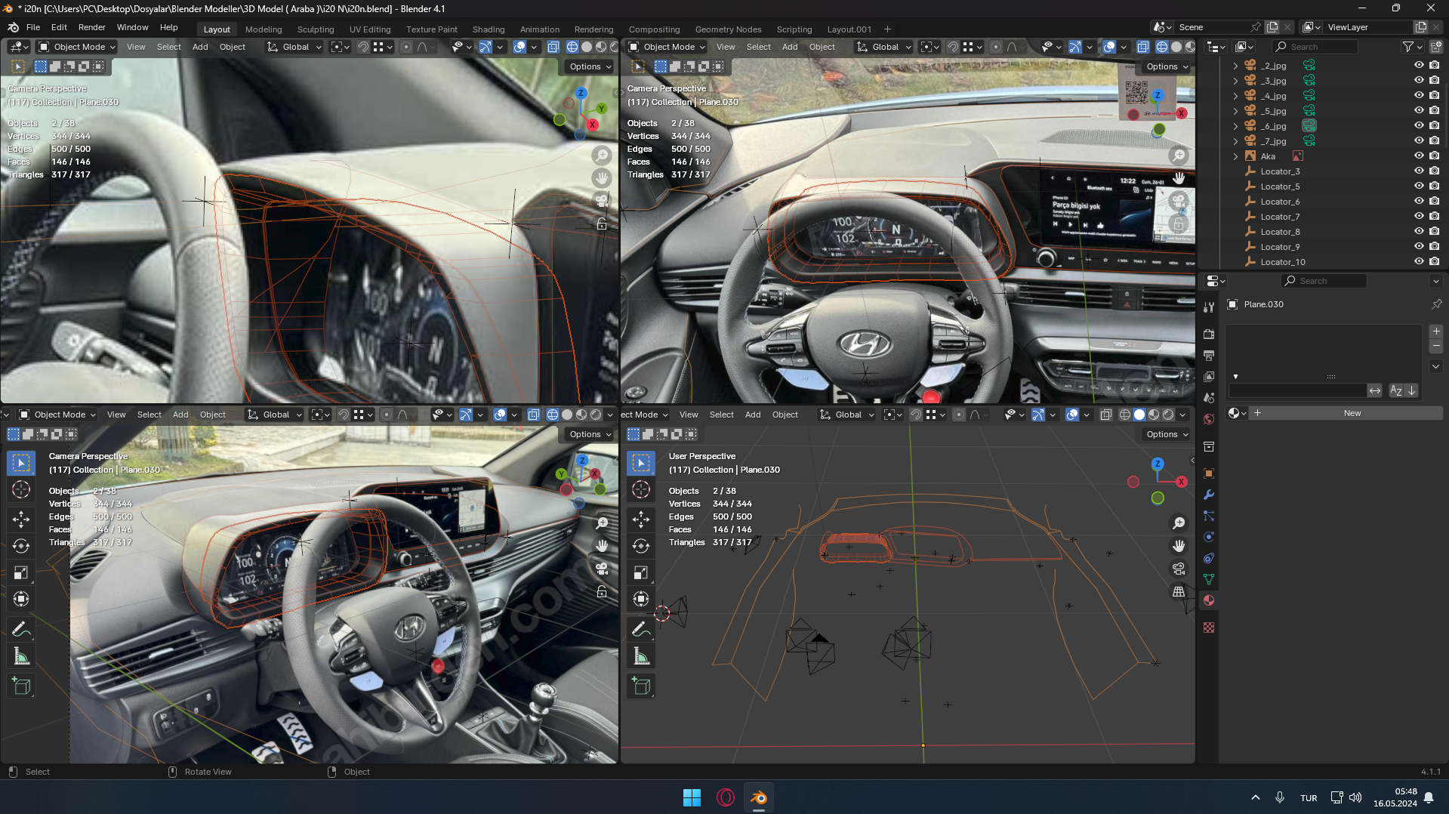Select the Scale tool in bottom-left viewport

click(x=21, y=572)
